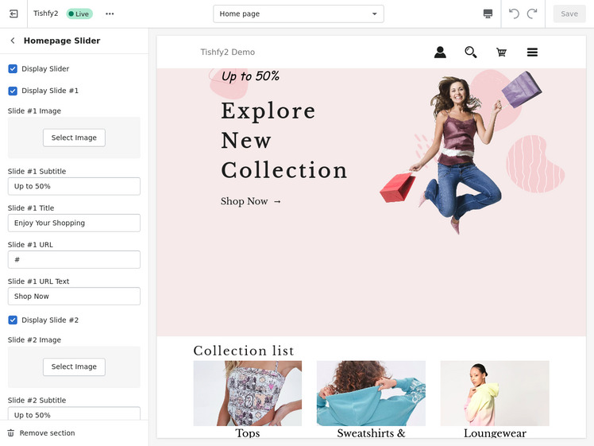Viewport: 594px width, 446px height.
Task: Focus the Slide #1 Subtitle field
Action: (x=74, y=186)
